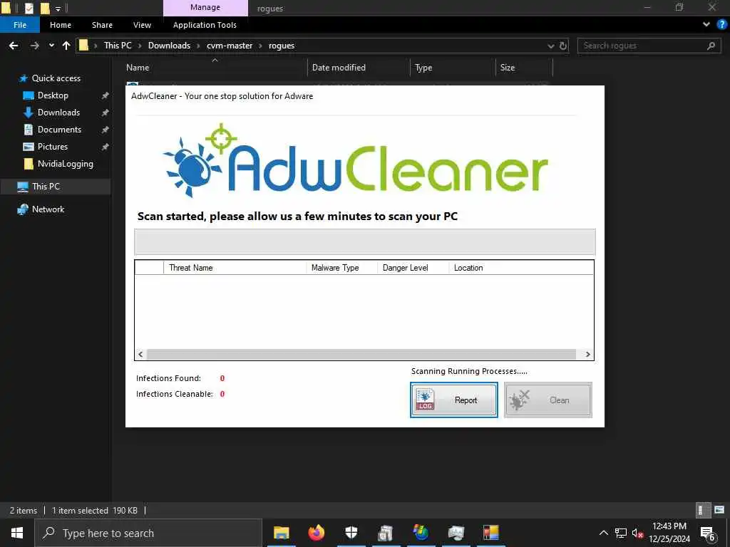Open File Explorer from the taskbar
This screenshot has height=547, width=730.
pyautogui.click(x=281, y=533)
